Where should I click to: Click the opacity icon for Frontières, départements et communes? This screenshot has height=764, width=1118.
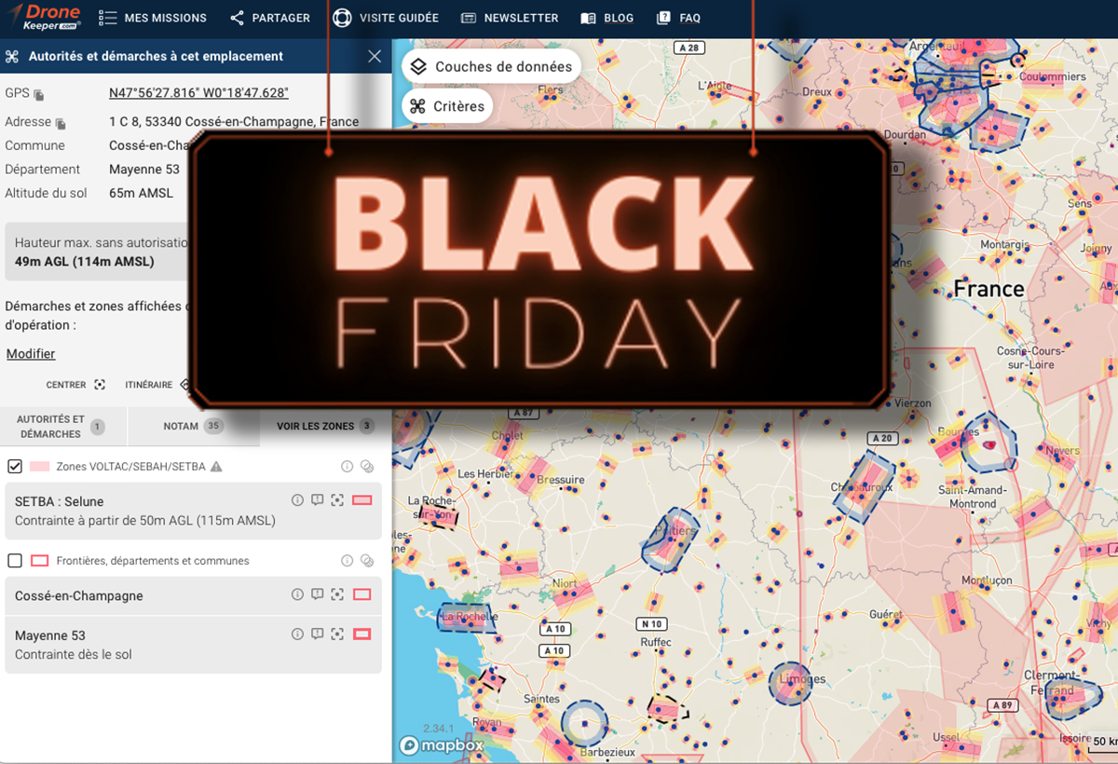367,561
